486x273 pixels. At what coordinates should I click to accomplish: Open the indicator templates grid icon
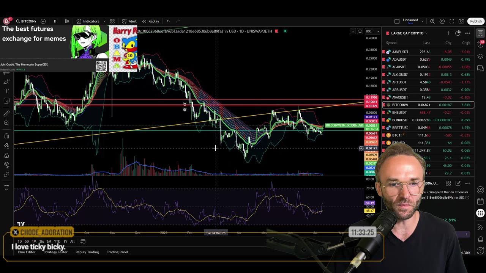click(112, 21)
